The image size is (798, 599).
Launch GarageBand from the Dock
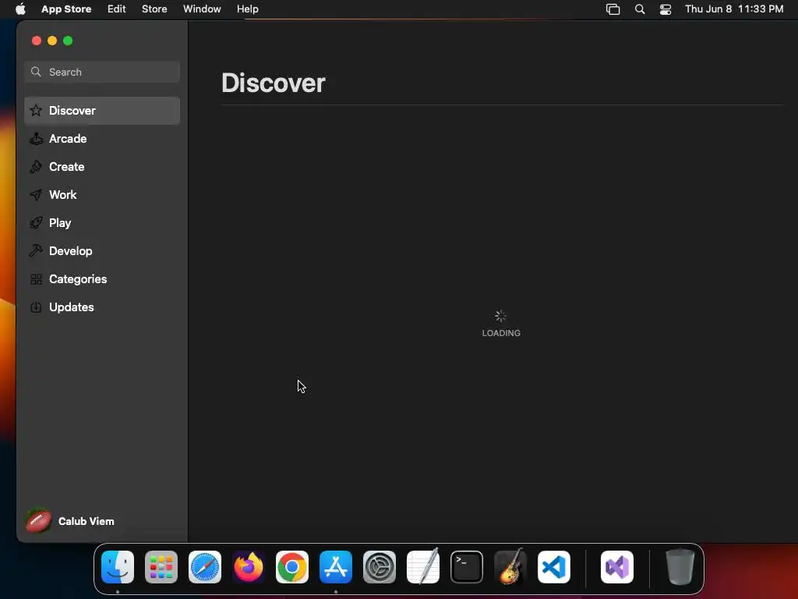[x=510, y=566]
